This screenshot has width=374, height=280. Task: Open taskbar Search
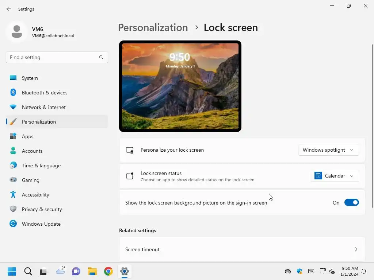28,271
